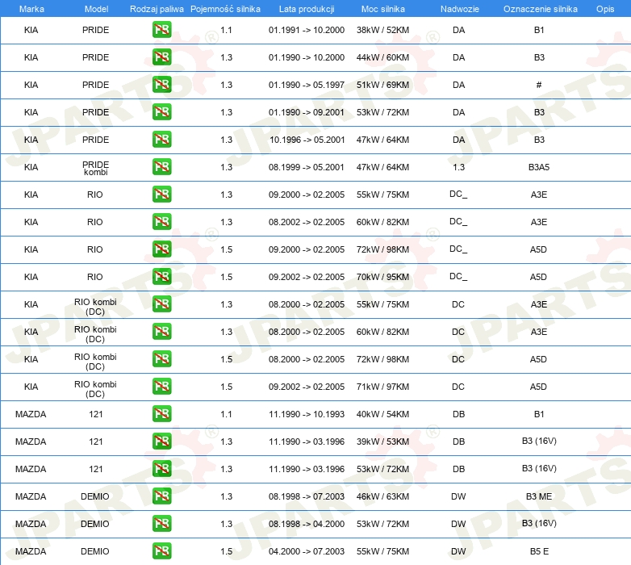631x565 pixels.
Task: Click the 08.2002 -> 02.2005 date cell
Action: click(x=307, y=222)
